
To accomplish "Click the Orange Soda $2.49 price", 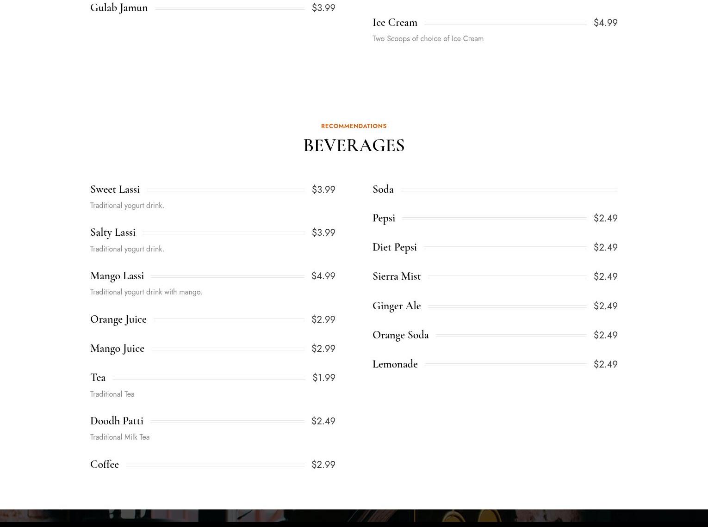I will point(606,335).
